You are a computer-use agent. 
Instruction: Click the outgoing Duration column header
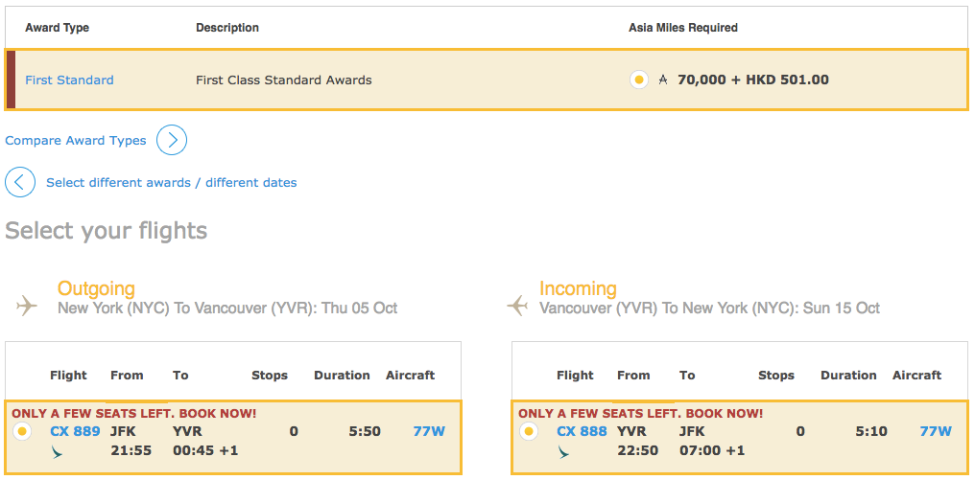(x=342, y=376)
